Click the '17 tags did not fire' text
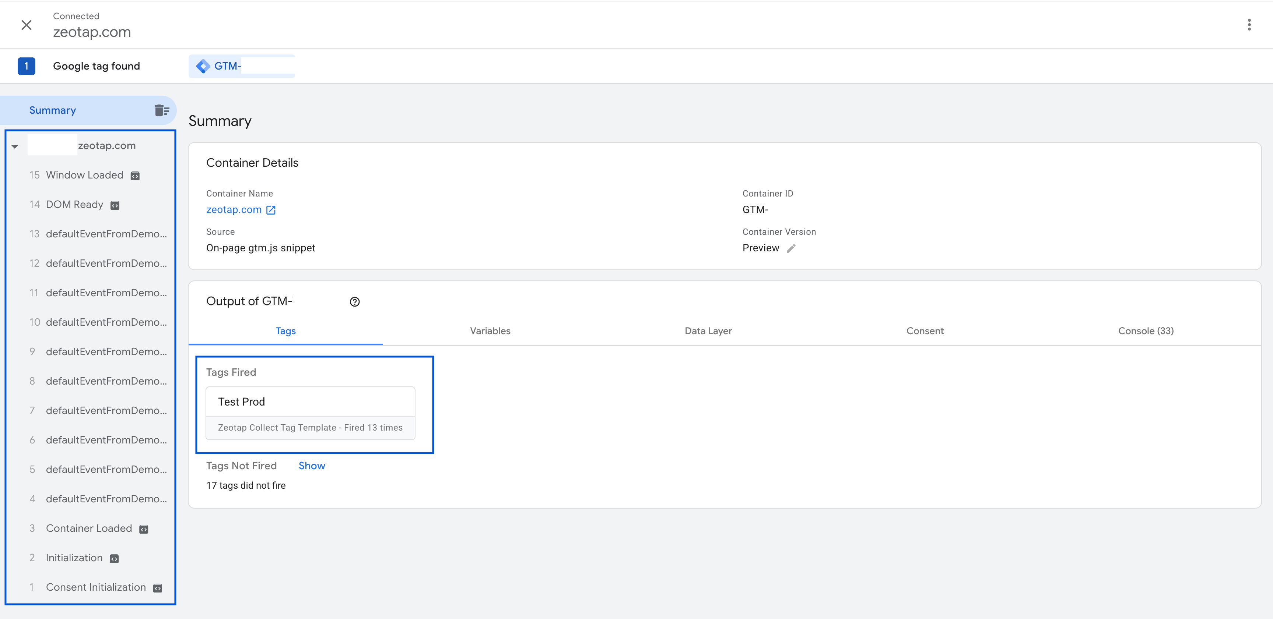The width and height of the screenshot is (1273, 619). [246, 485]
